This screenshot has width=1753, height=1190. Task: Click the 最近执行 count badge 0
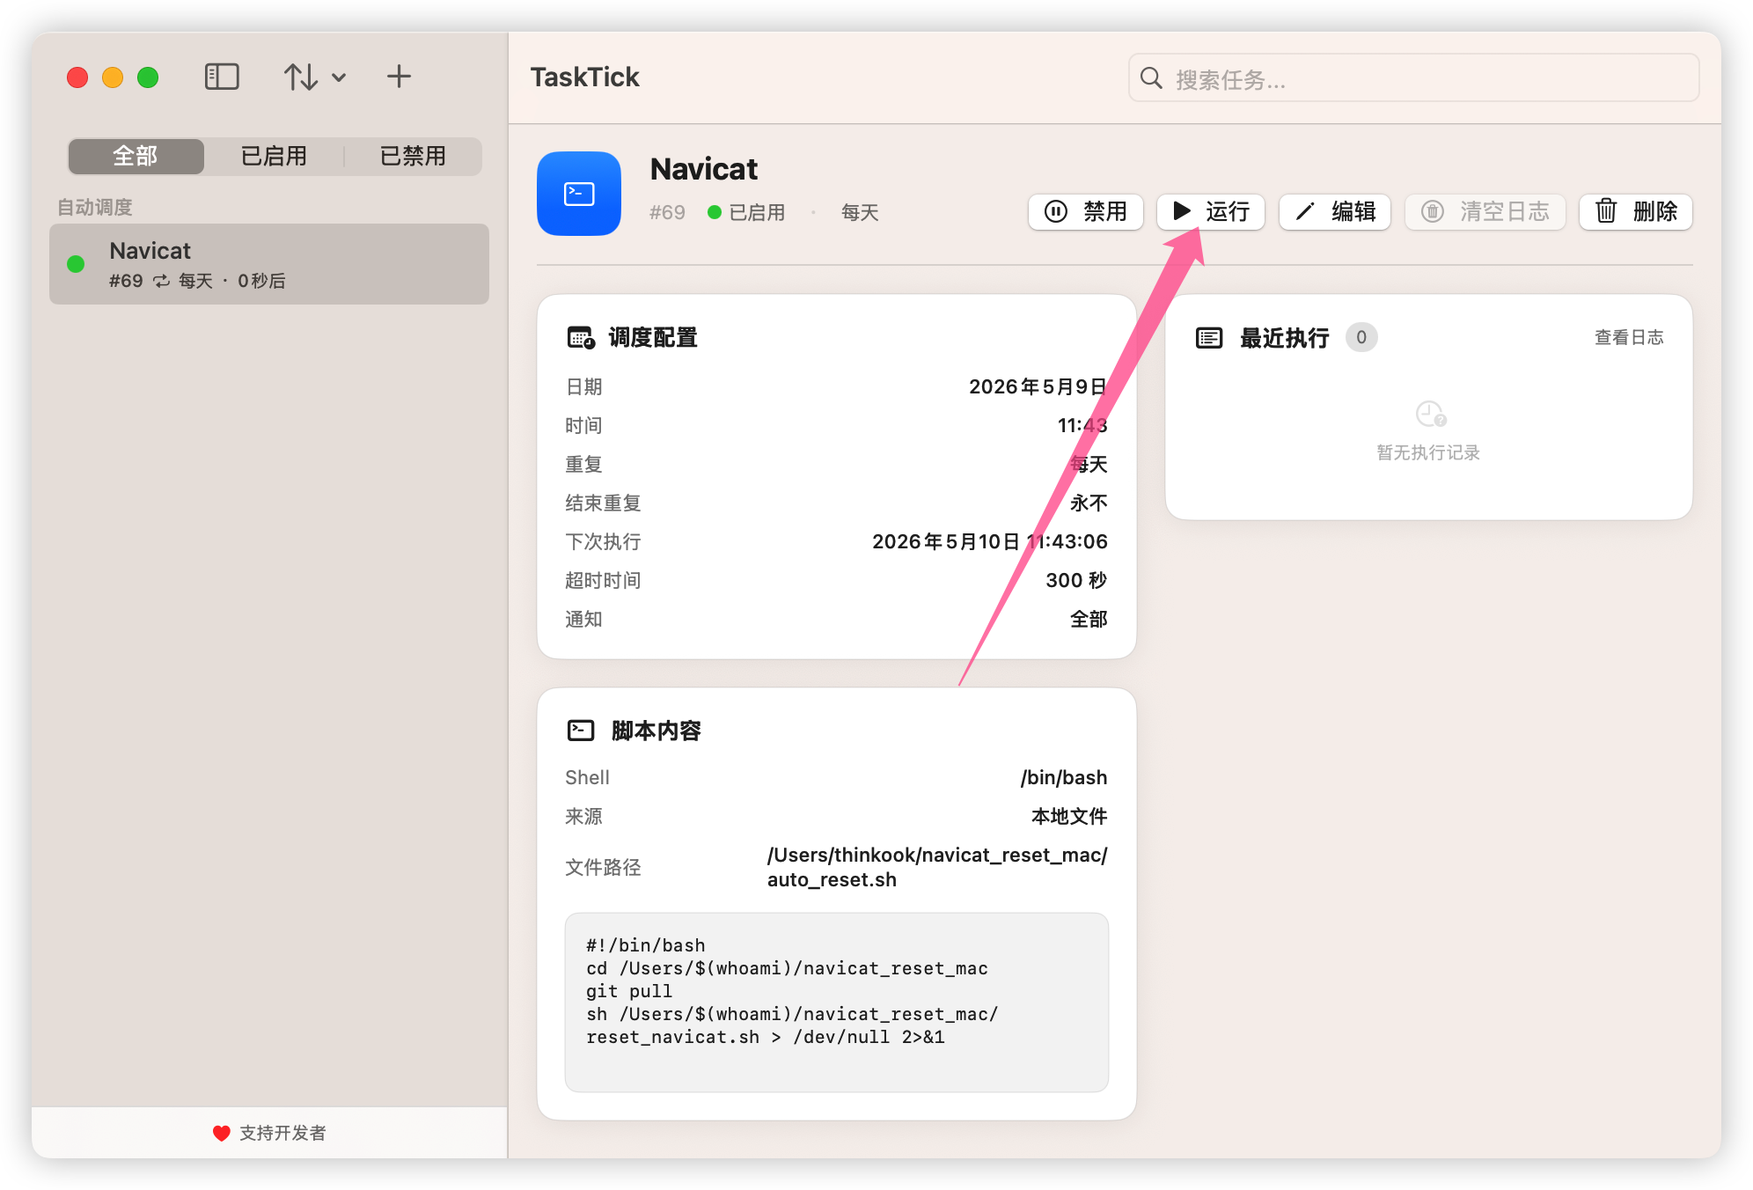point(1361,337)
